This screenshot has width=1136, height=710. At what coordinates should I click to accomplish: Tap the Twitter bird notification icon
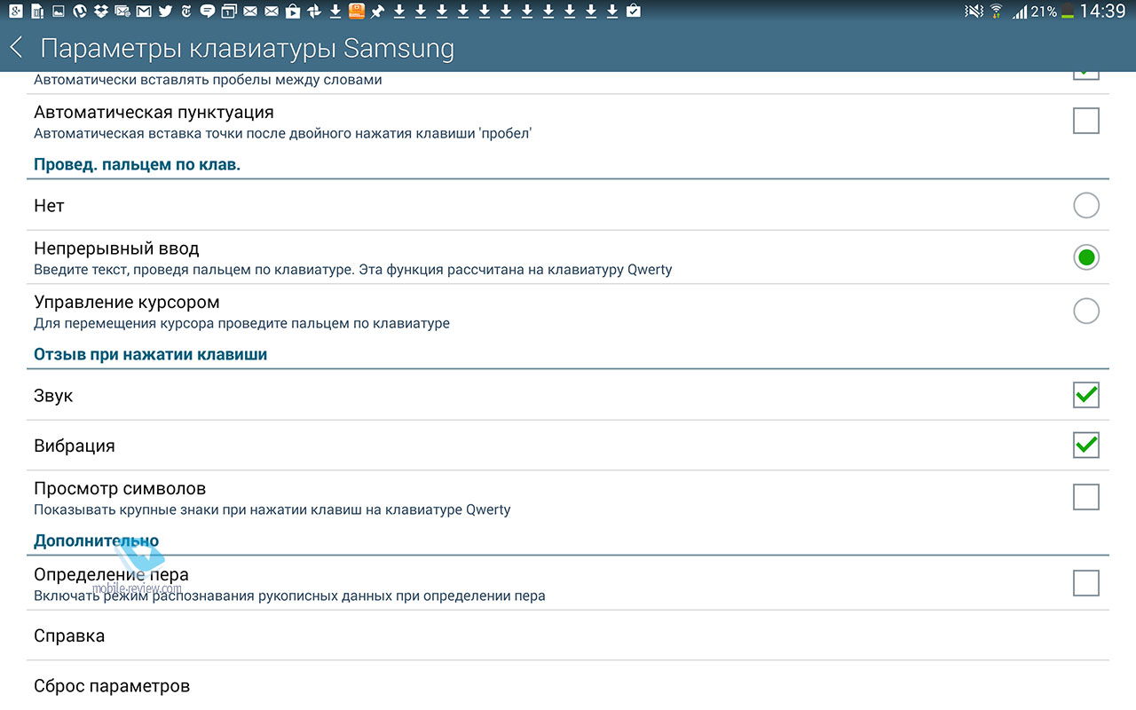pos(165,12)
